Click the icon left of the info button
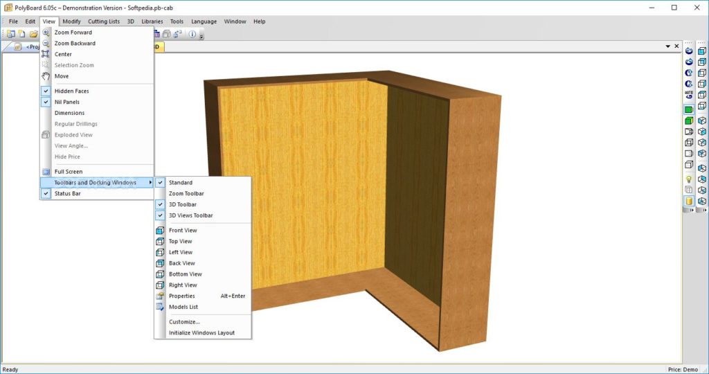The height and width of the screenshot is (374, 709). tap(178, 34)
